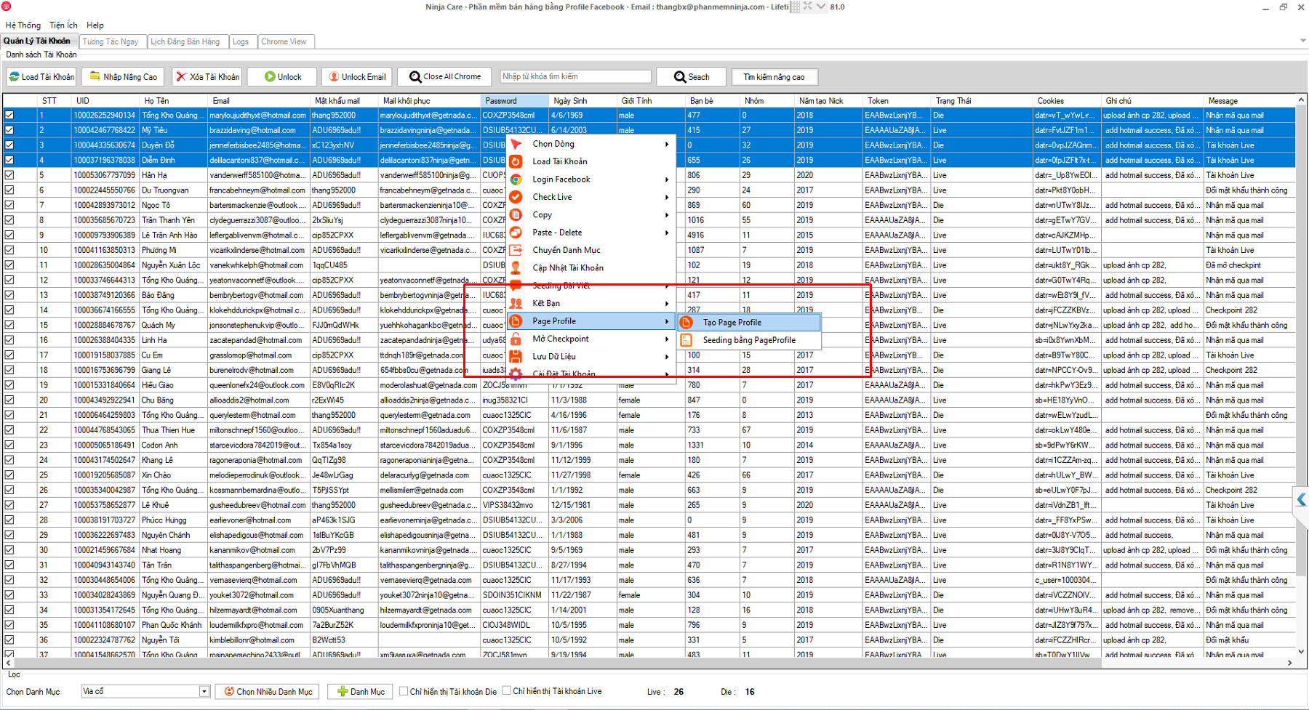
Task: Expand the Mở Checkpoint submenu arrow
Action: [667, 339]
